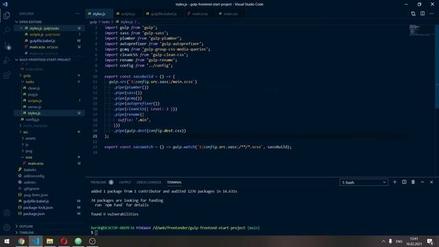Viewport: 439px width, 247px height.
Task: Open Explorer more actions ellipsis
Action: [x=78, y=14]
